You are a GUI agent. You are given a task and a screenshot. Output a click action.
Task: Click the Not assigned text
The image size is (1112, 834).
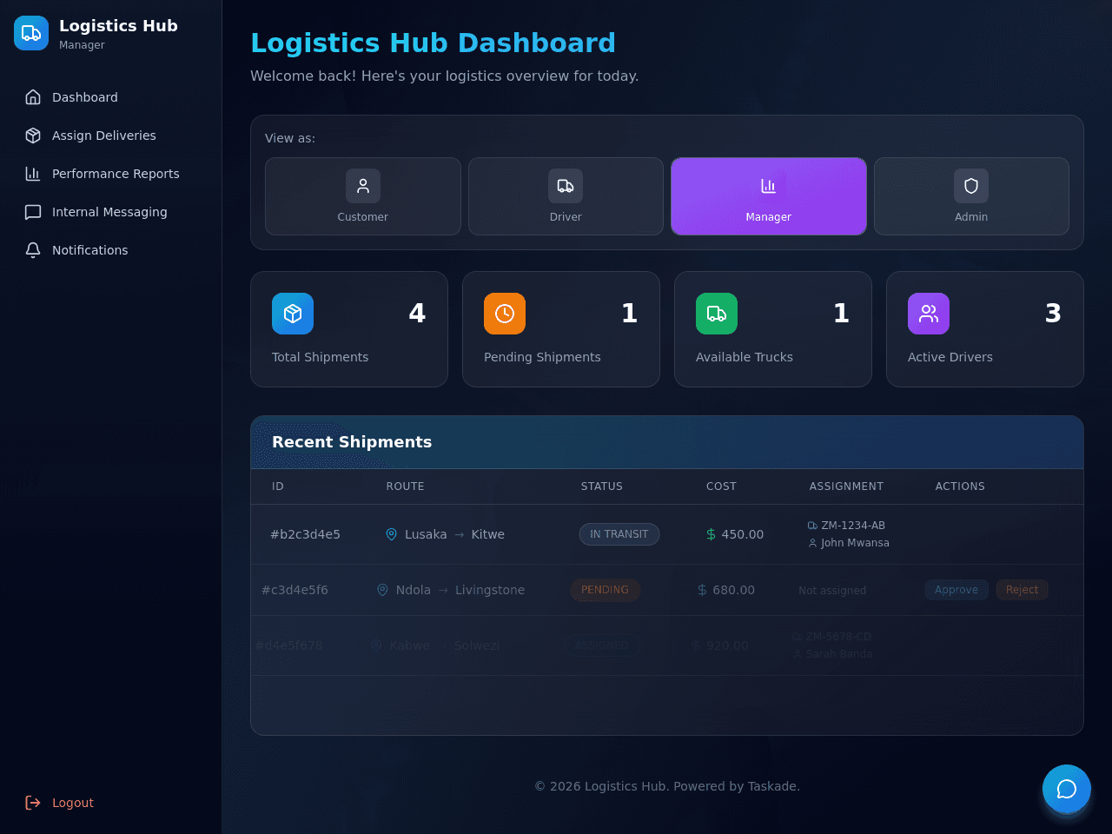point(832,591)
